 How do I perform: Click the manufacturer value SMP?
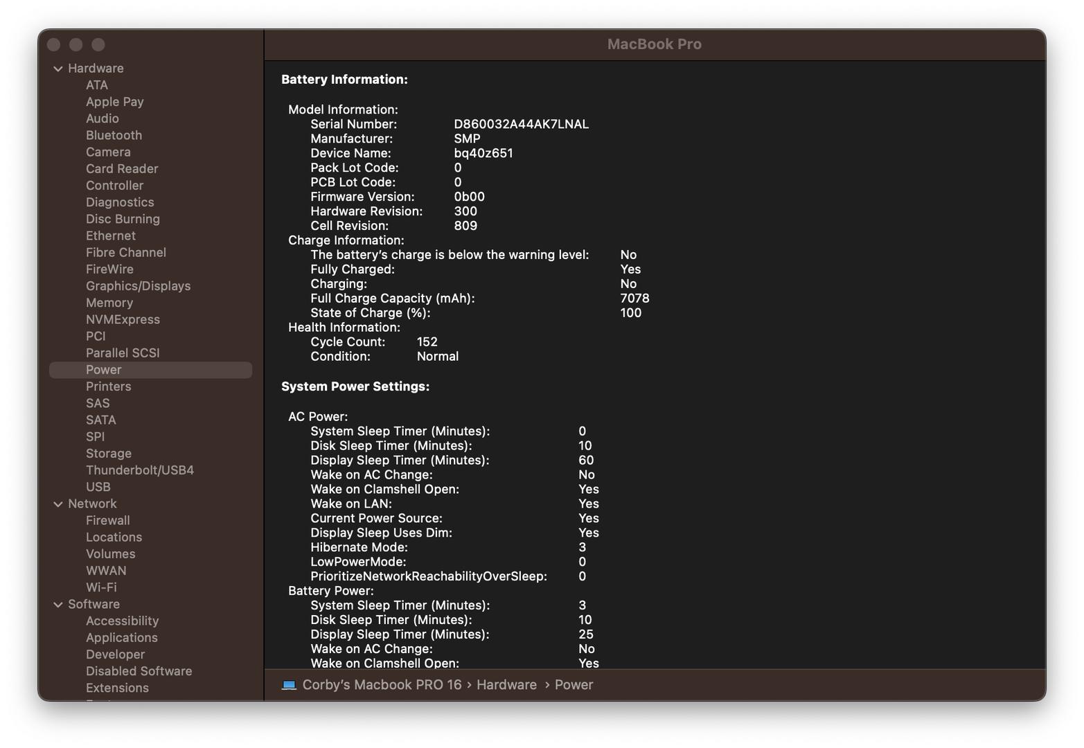[467, 139]
